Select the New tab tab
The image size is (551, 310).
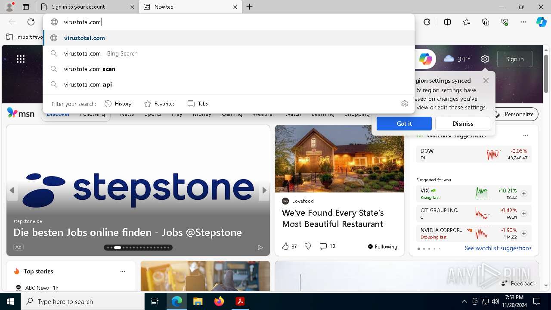coord(191,7)
